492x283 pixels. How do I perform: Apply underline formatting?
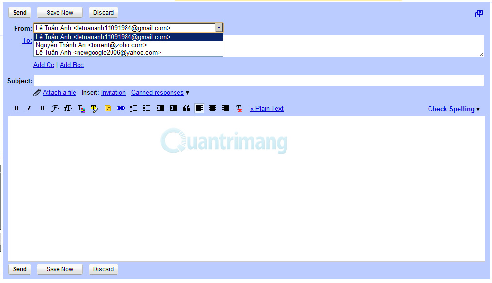pyautogui.click(x=42, y=108)
